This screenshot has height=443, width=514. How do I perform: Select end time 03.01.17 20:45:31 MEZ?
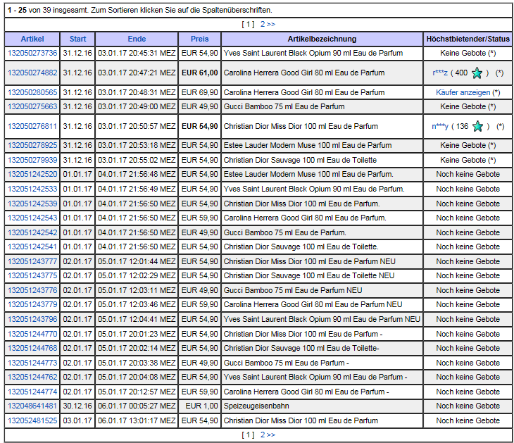(137, 53)
